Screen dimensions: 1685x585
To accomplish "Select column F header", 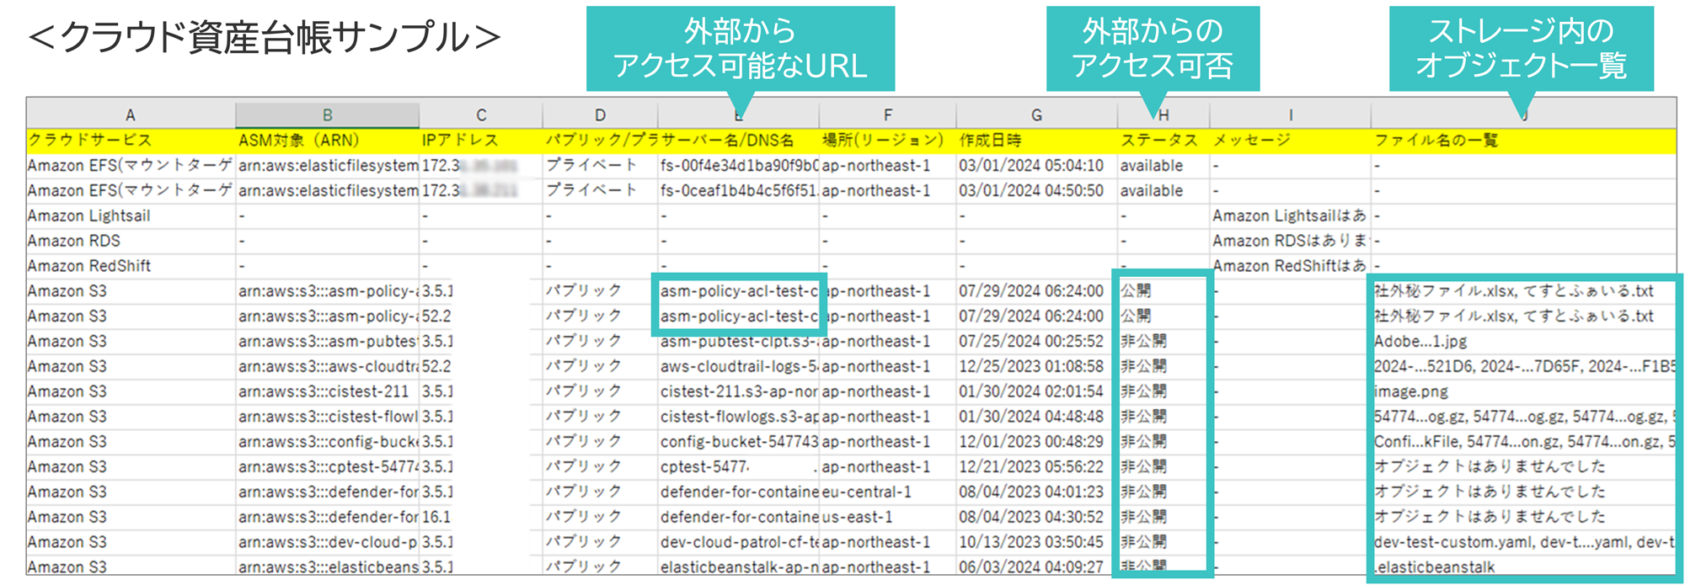I will (887, 115).
